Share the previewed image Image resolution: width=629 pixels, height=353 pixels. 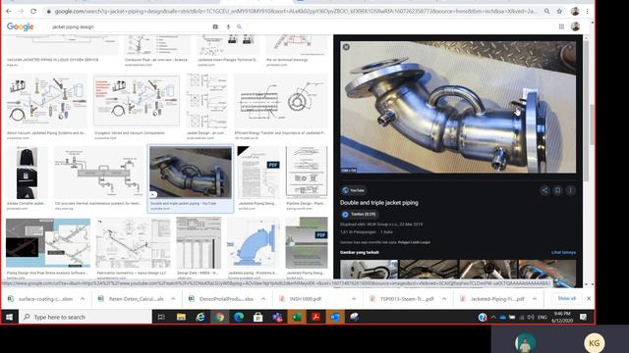(x=544, y=190)
